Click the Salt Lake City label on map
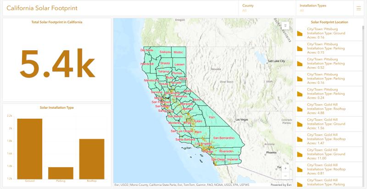The height and width of the screenshot is (189, 367). 277,61
